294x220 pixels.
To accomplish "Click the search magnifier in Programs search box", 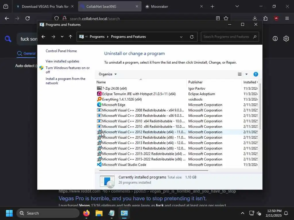I will (255, 37).
